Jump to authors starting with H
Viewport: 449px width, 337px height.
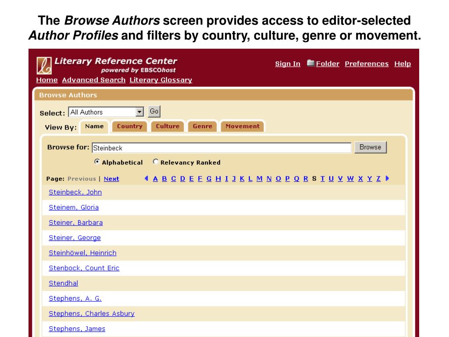pyautogui.click(x=218, y=179)
